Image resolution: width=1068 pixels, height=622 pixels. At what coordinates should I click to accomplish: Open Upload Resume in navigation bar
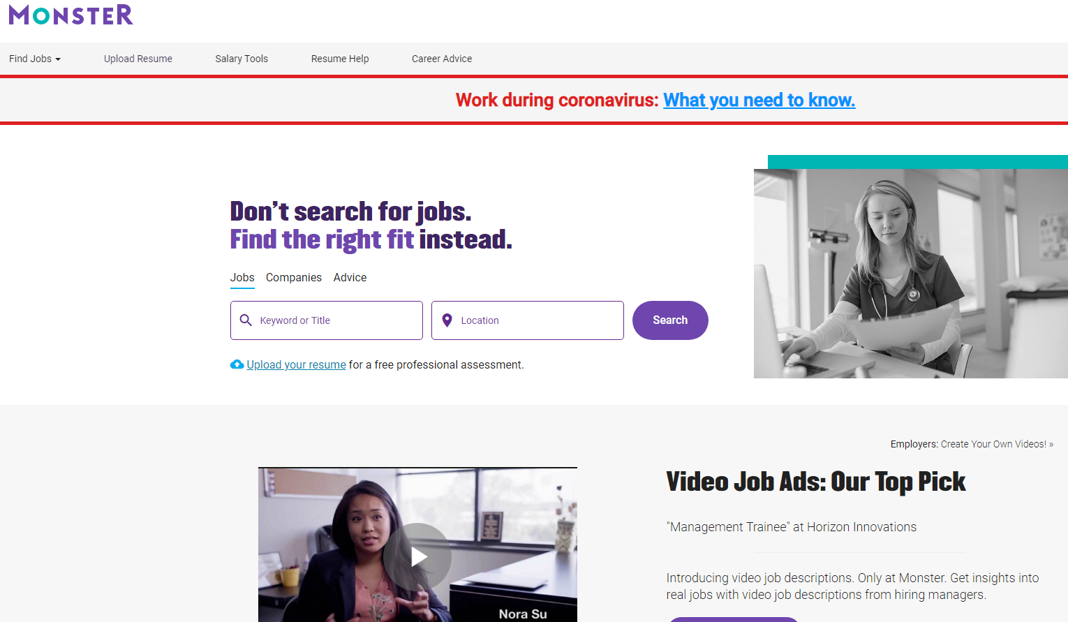coord(138,59)
